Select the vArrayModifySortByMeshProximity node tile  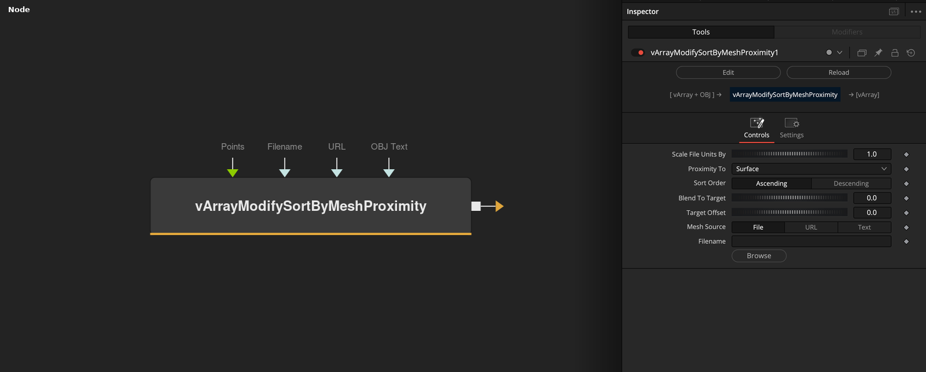click(311, 206)
